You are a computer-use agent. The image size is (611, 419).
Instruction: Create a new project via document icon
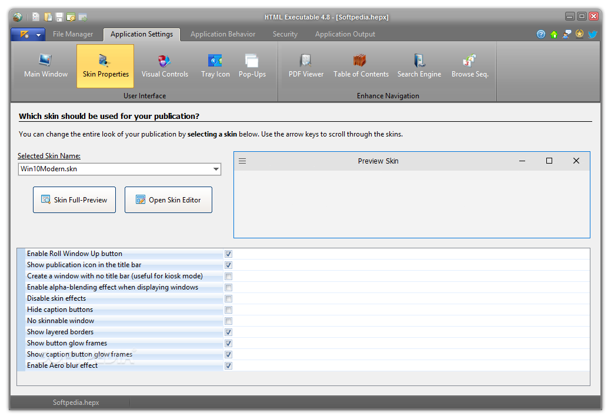(36, 17)
